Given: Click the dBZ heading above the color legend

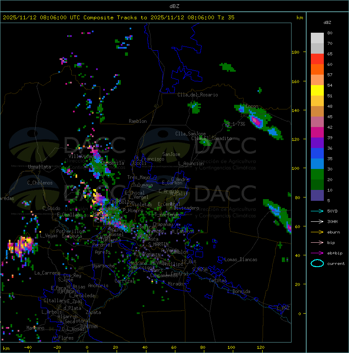Looking at the screenshot, I should click(327, 23).
